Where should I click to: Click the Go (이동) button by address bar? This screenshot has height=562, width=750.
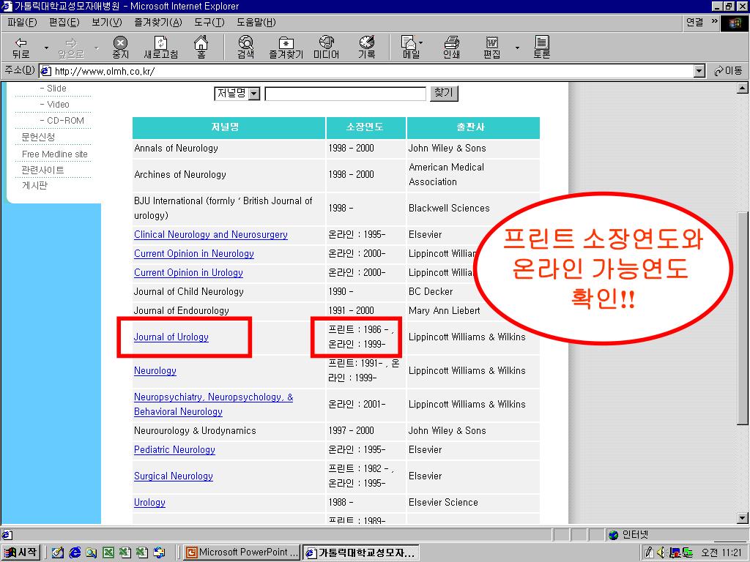728,71
